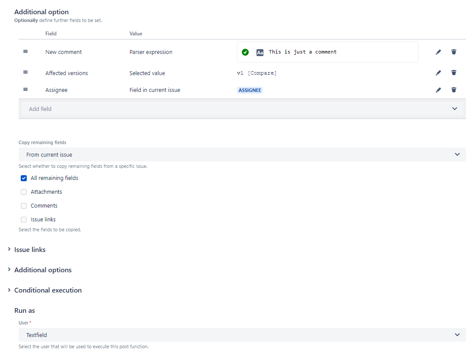The image size is (475, 359).
Task: Enable the Comments checkbox
Action: (x=24, y=206)
